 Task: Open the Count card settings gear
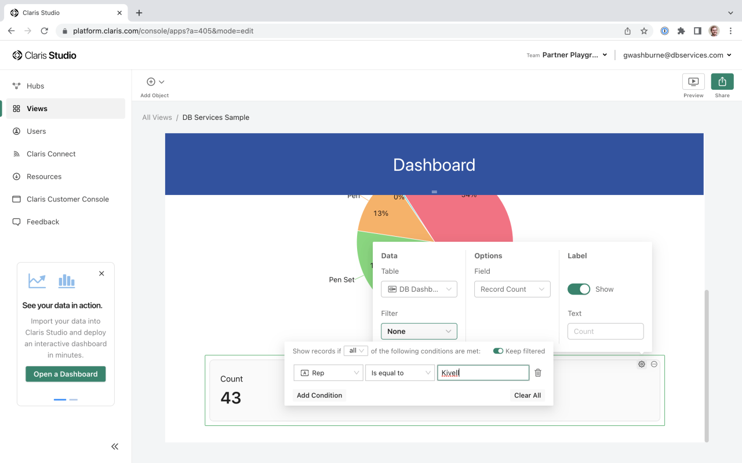point(642,364)
